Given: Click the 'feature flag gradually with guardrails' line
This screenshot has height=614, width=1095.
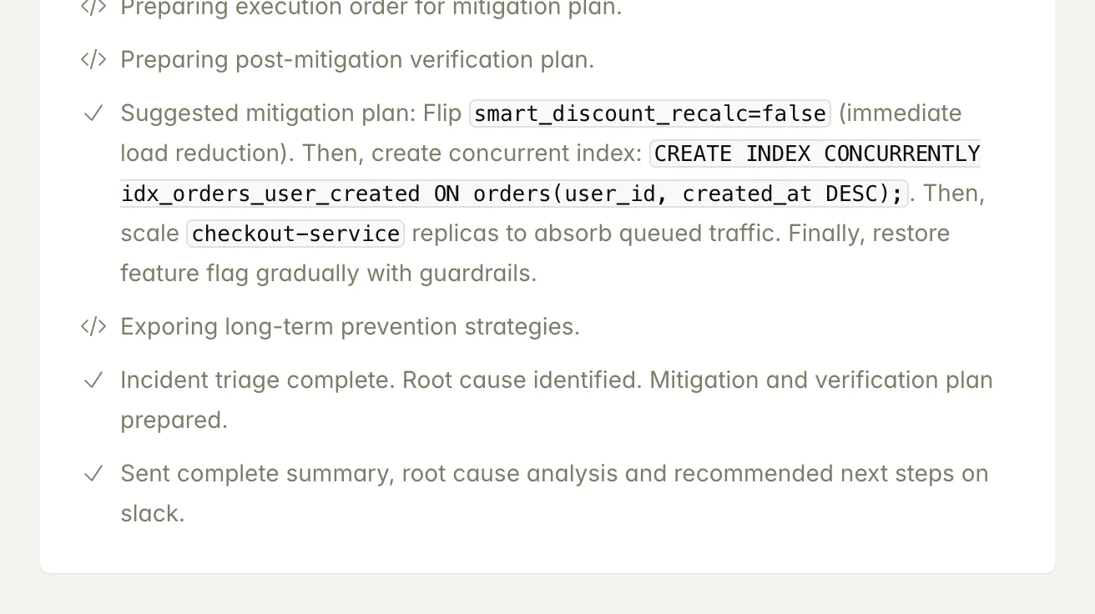Looking at the screenshot, I should point(328,274).
